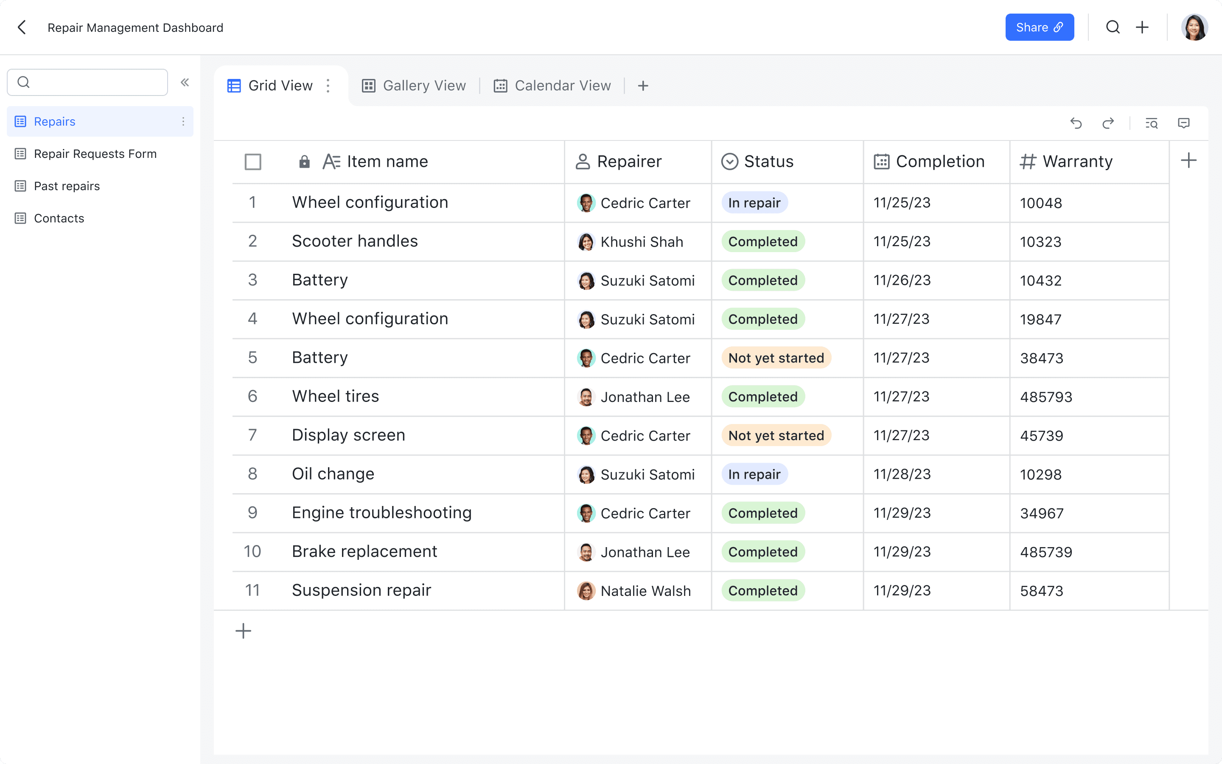Viewport: 1222px width, 764px height.
Task: Open the Repairs table options menu
Action: pos(183,121)
